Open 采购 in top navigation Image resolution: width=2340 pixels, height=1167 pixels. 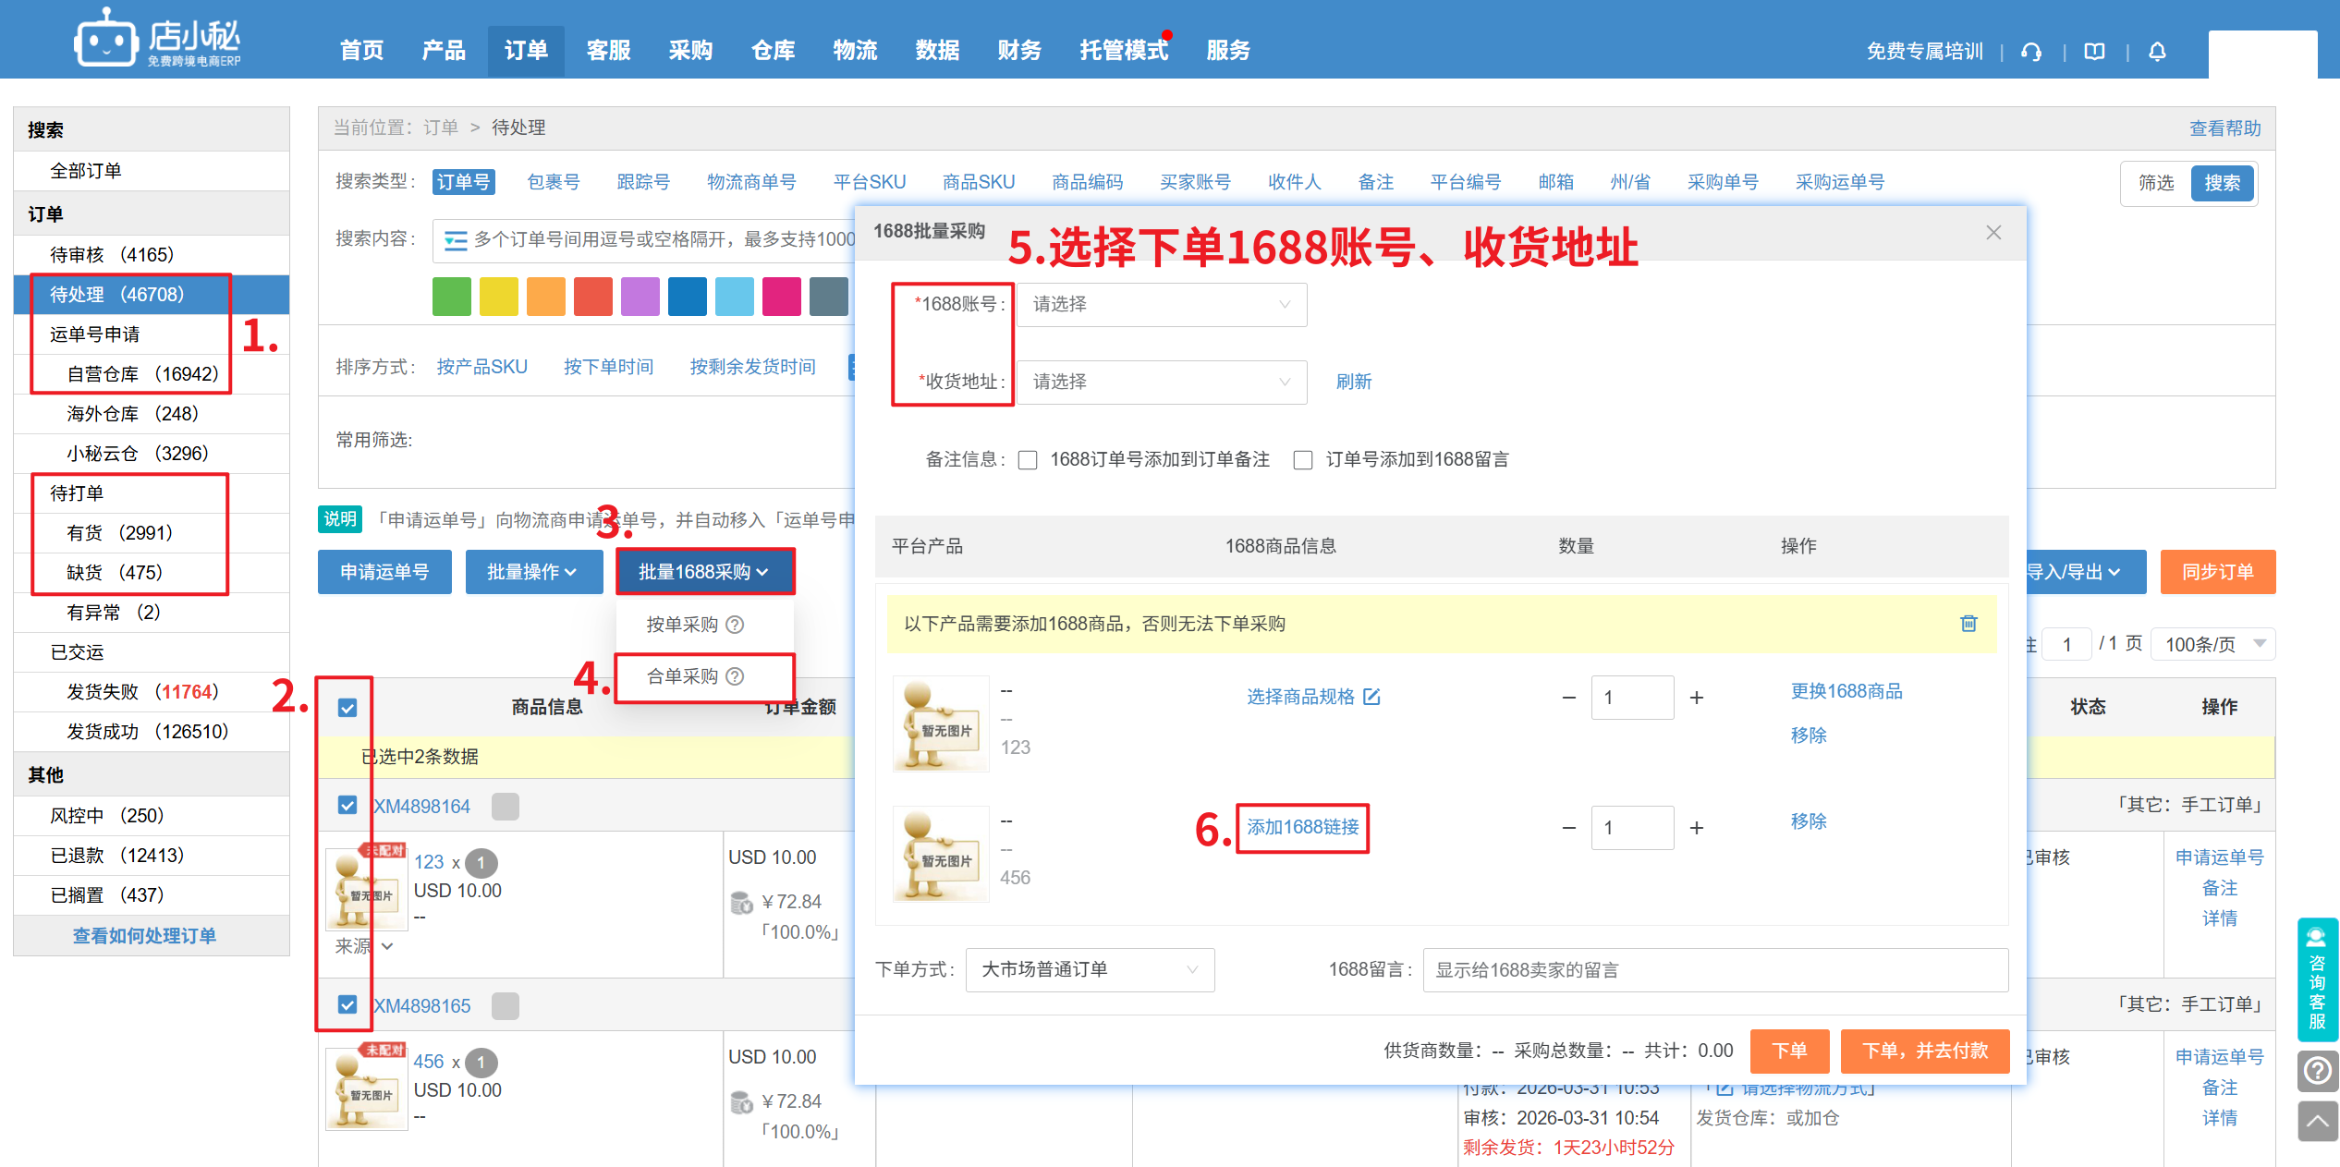click(690, 51)
